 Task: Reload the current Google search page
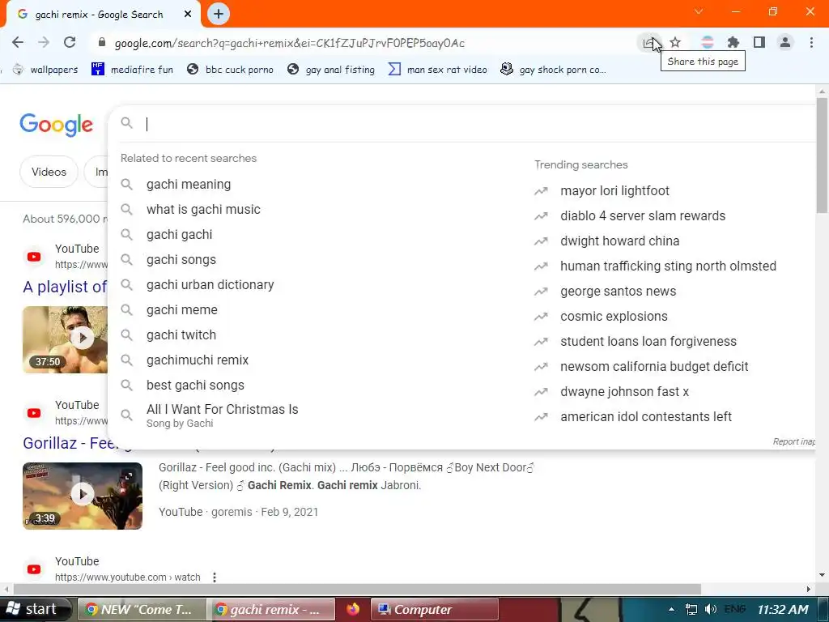tap(70, 42)
